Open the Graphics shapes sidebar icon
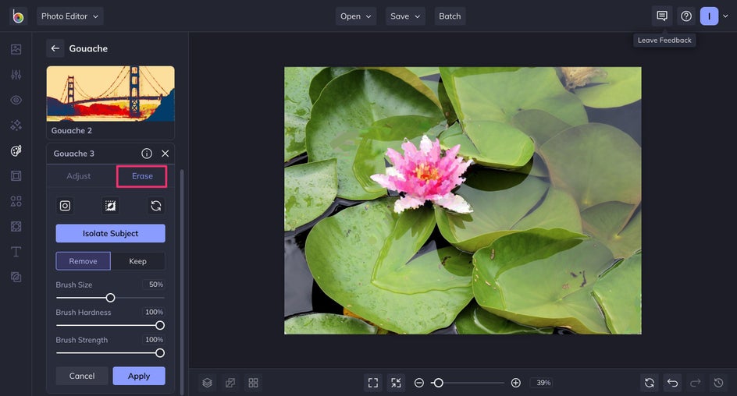This screenshot has width=737, height=396. (16, 201)
